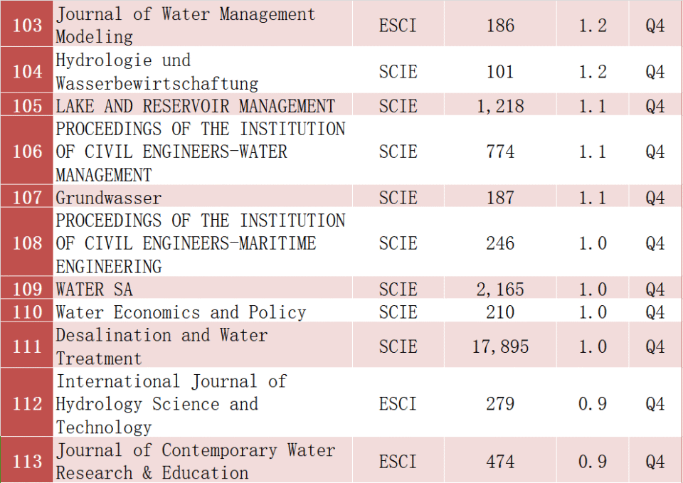Select Desalination and Water Treatment title
Viewport: 683px width, 483px height.
coord(162,346)
